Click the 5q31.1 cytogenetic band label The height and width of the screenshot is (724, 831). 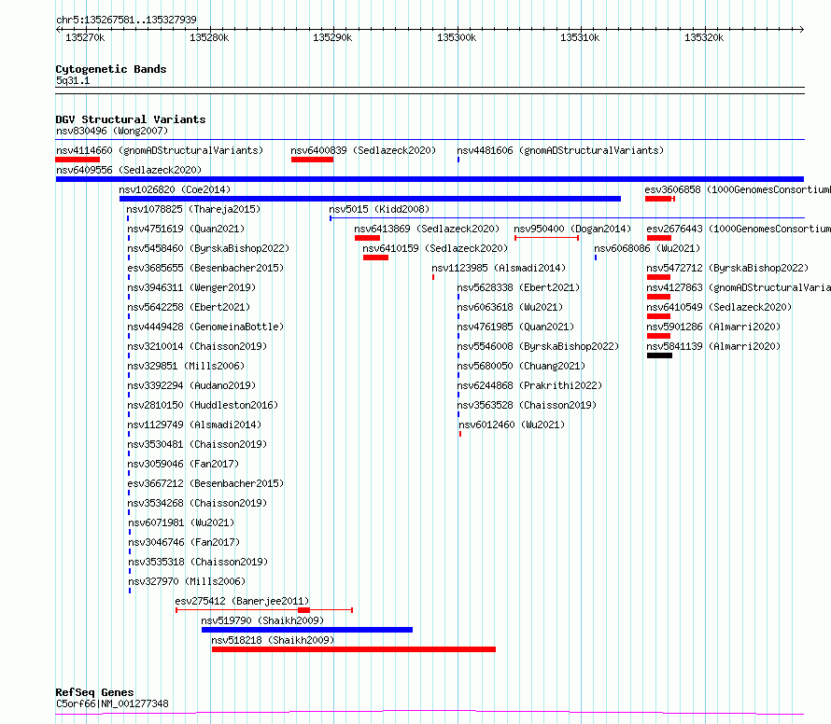[73, 80]
